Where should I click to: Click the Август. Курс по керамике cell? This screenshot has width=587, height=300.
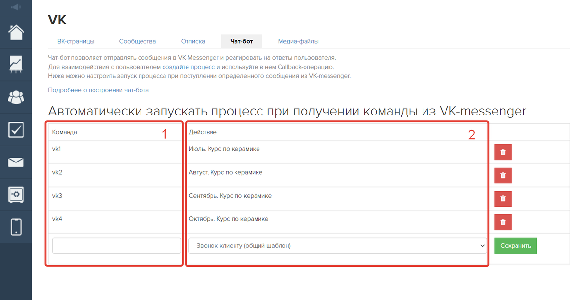(x=338, y=175)
